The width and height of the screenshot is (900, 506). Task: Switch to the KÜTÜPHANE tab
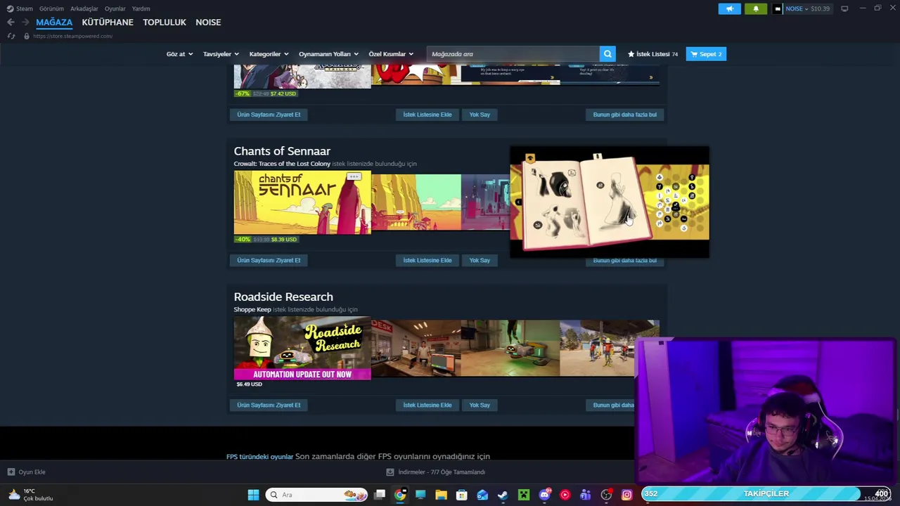(108, 22)
